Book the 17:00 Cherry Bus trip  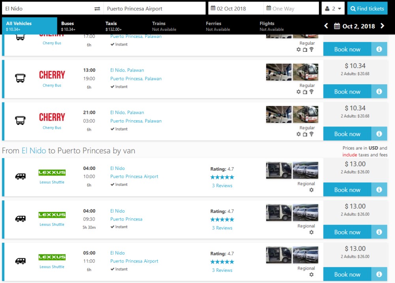click(347, 49)
